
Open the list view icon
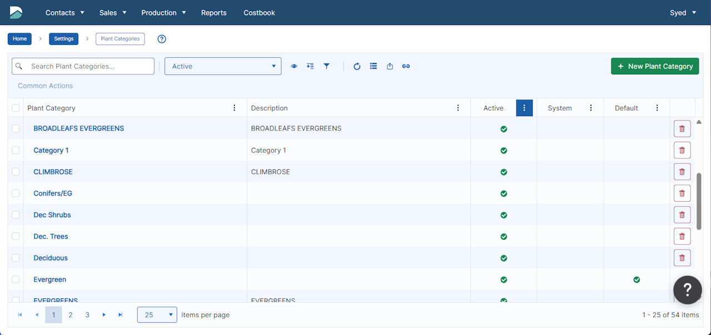(x=373, y=66)
